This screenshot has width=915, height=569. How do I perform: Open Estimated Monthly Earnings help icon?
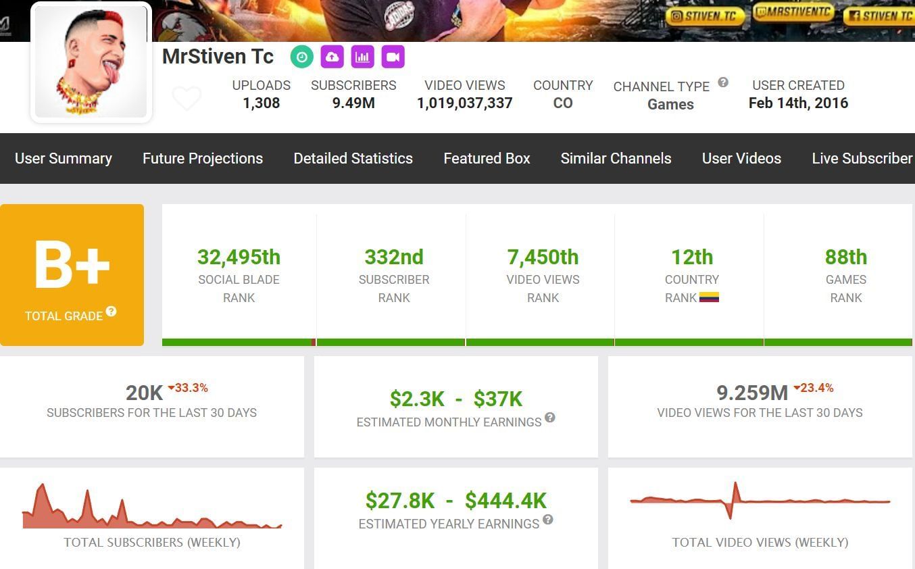point(550,418)
